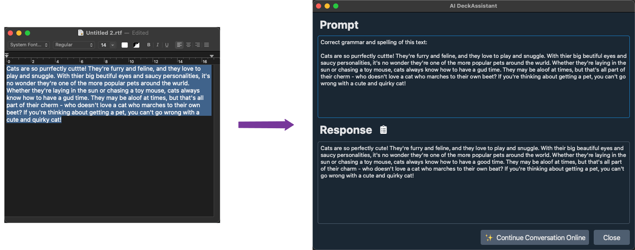635x250 pixels.
Task: Click the Close button in AI DeckAssistant
Action: 611,237
